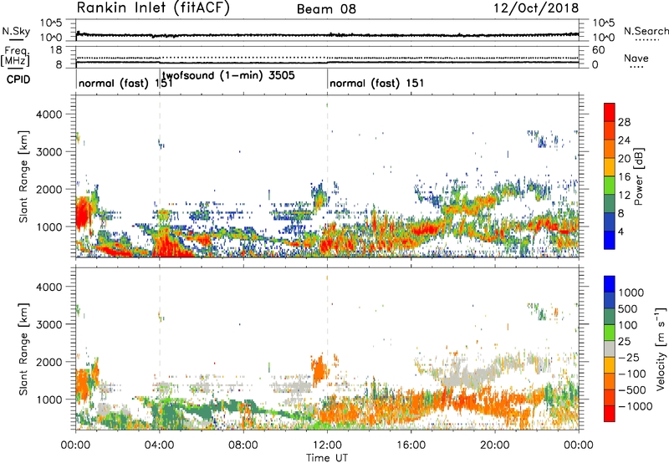Click the 'N.Search' legend label

tap(646, 31)
